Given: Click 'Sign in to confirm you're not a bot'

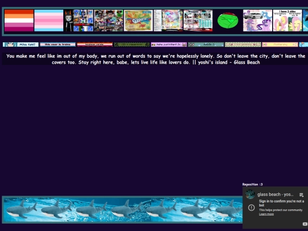Looking at the screenshot, I should 281,203.
